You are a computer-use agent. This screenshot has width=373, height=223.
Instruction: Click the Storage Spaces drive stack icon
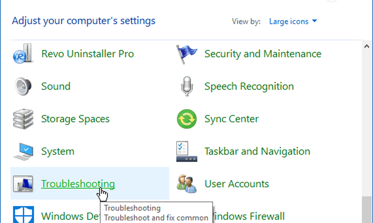pyautogui.click(x=23, y=119)
